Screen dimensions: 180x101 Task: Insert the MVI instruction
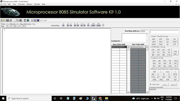(x=160, y=39)
